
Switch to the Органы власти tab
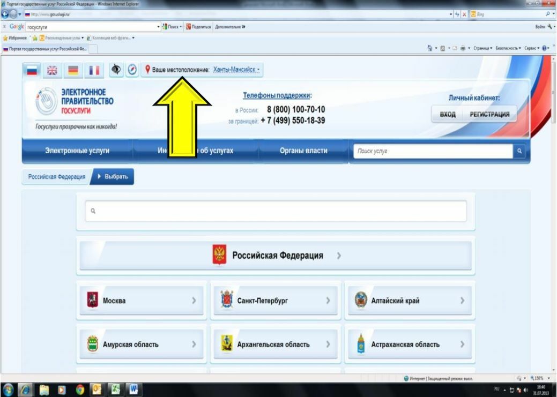coord(303,151)
